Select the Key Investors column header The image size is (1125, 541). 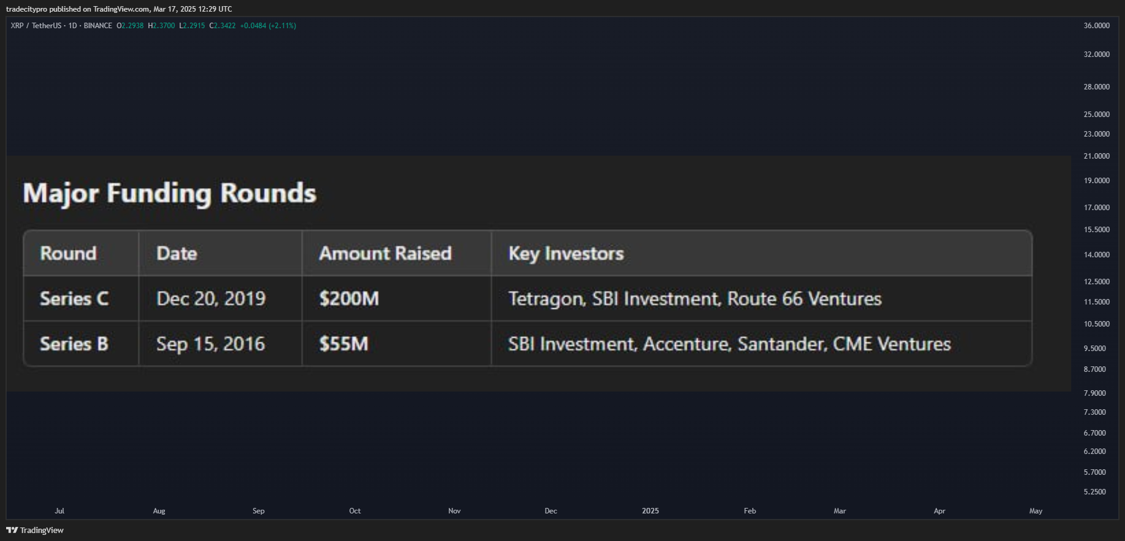point(761,253)
